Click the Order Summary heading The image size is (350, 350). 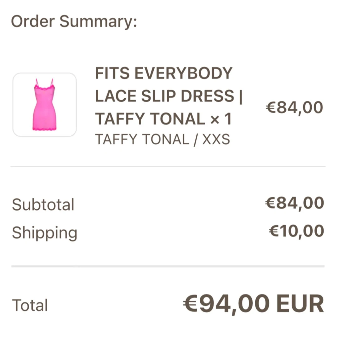click(74, 22)
